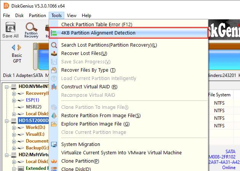Select Virtualize Current System Into VMware
Image resolution: width=240 pixels, height=171 pixels.
point(121,153)
